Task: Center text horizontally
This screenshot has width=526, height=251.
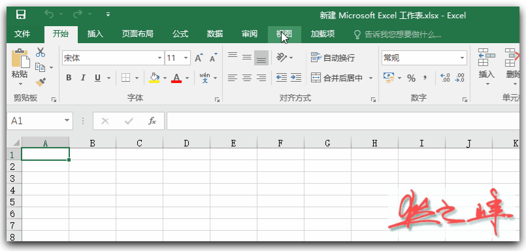Action: click(x=247, y=78)
